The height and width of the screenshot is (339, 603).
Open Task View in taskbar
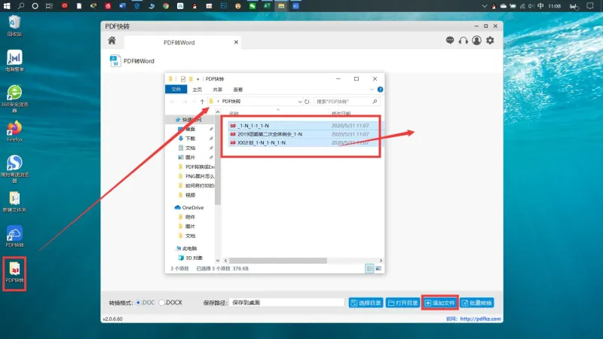(x=49, y=6)
